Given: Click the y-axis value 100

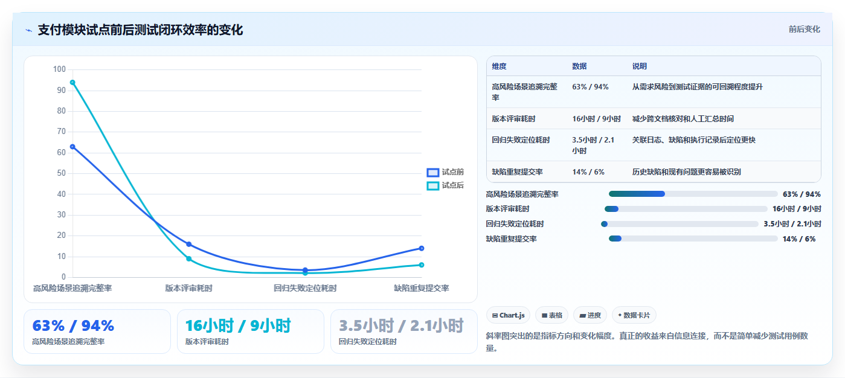Looking at the screenshot, I should pos(59,69).
